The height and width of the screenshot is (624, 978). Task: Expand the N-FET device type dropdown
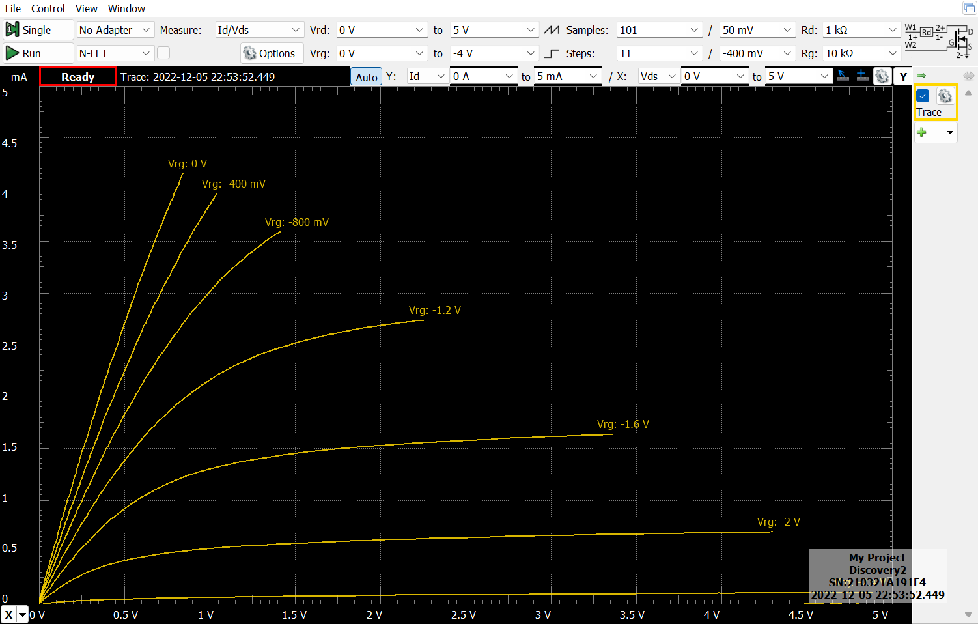pos(115,53)
